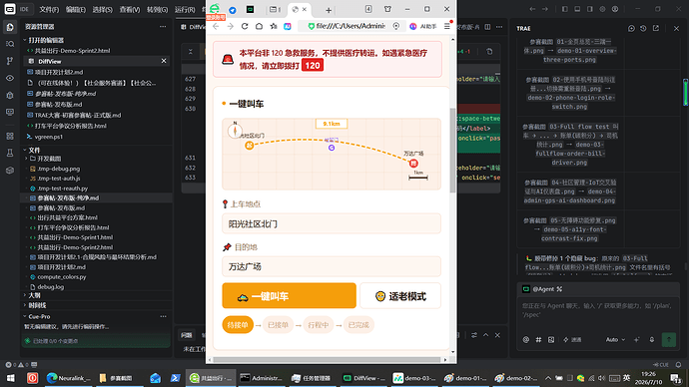Image resolution: width=689 pixels, height=387 pixels.
Task: Open the Extensions grid icon in TRAE activity bar
Action: pos(10,136)
